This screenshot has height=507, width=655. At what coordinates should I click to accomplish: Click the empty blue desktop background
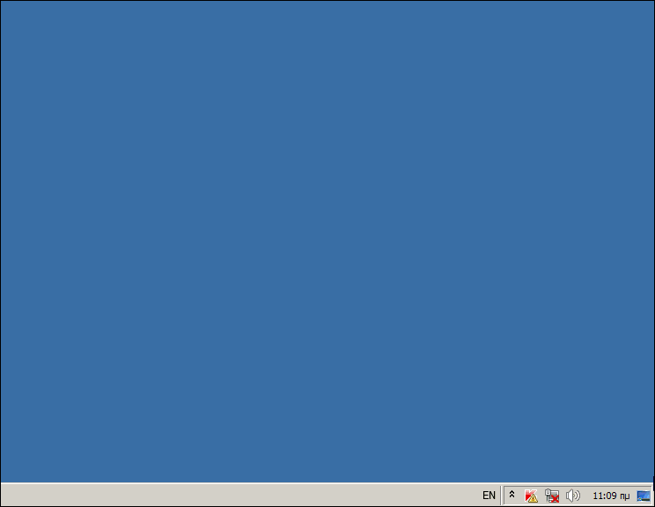(x=326, y=238)
